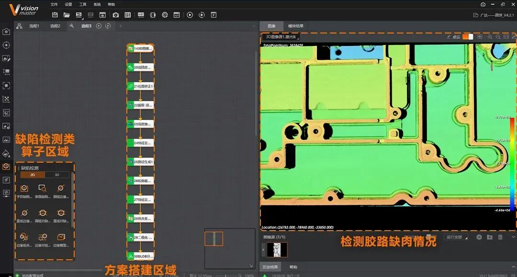
Task: Select the 边缘组合 defect tool
Action: (24, 236)
